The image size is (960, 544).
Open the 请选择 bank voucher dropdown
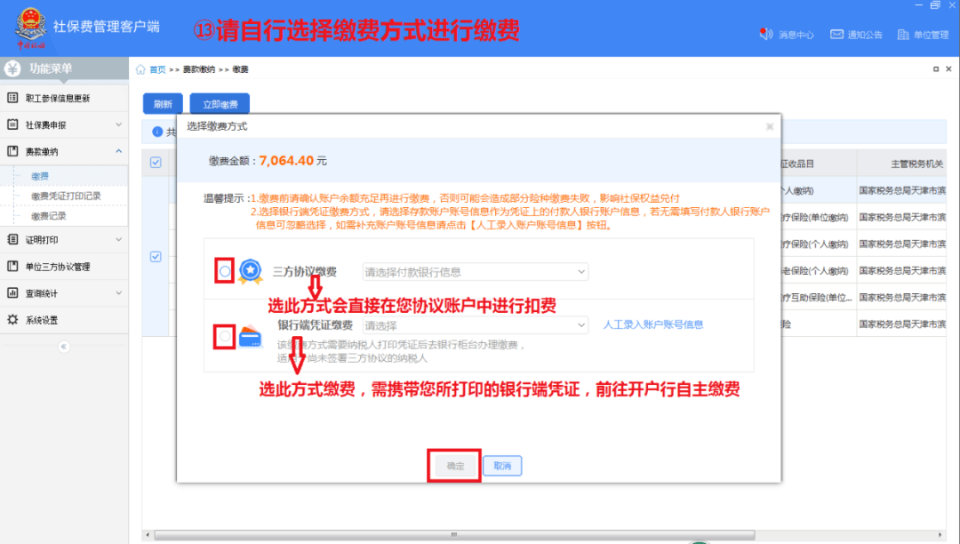click(x=475, y=325)
